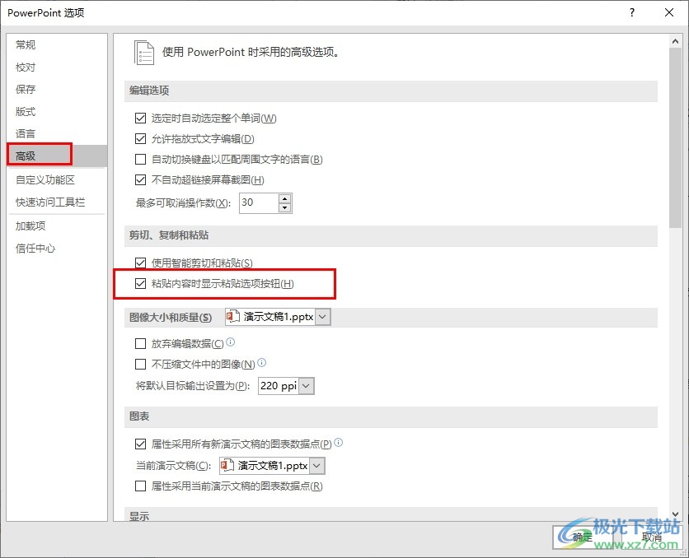689x558 pixels.
Task: Increase undo count with up spinner arrow
Action: click(285, 198)
